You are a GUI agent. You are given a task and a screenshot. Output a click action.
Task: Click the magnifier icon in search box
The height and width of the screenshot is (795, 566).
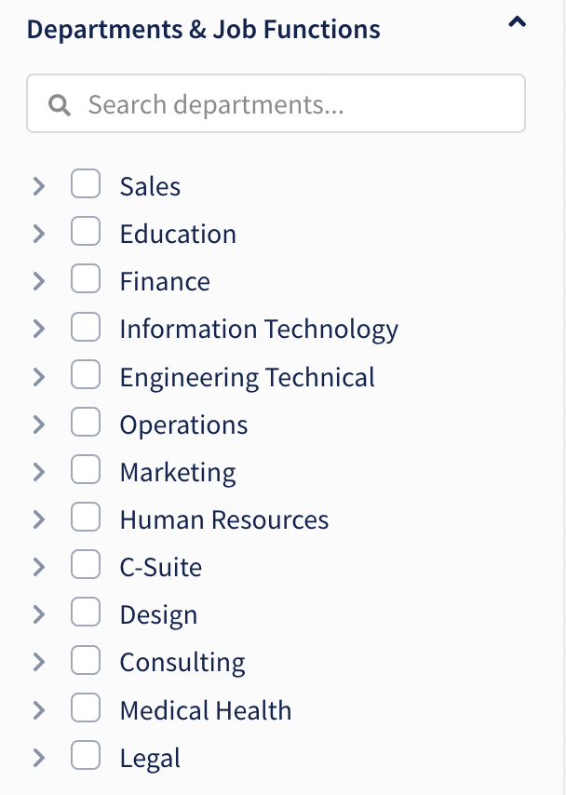point(60,105)
